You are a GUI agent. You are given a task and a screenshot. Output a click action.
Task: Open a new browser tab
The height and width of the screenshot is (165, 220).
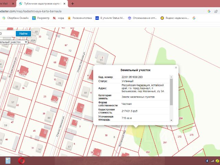(73, 3)
